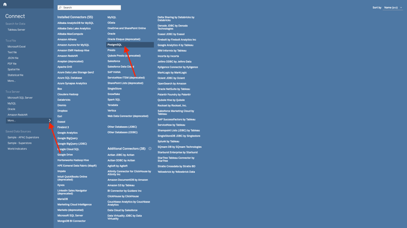Choose Splunk by Tableau connector
Image resolution: width=407 pixels, height=228 pixels.
pyautogui.click(x=168, y=141)
